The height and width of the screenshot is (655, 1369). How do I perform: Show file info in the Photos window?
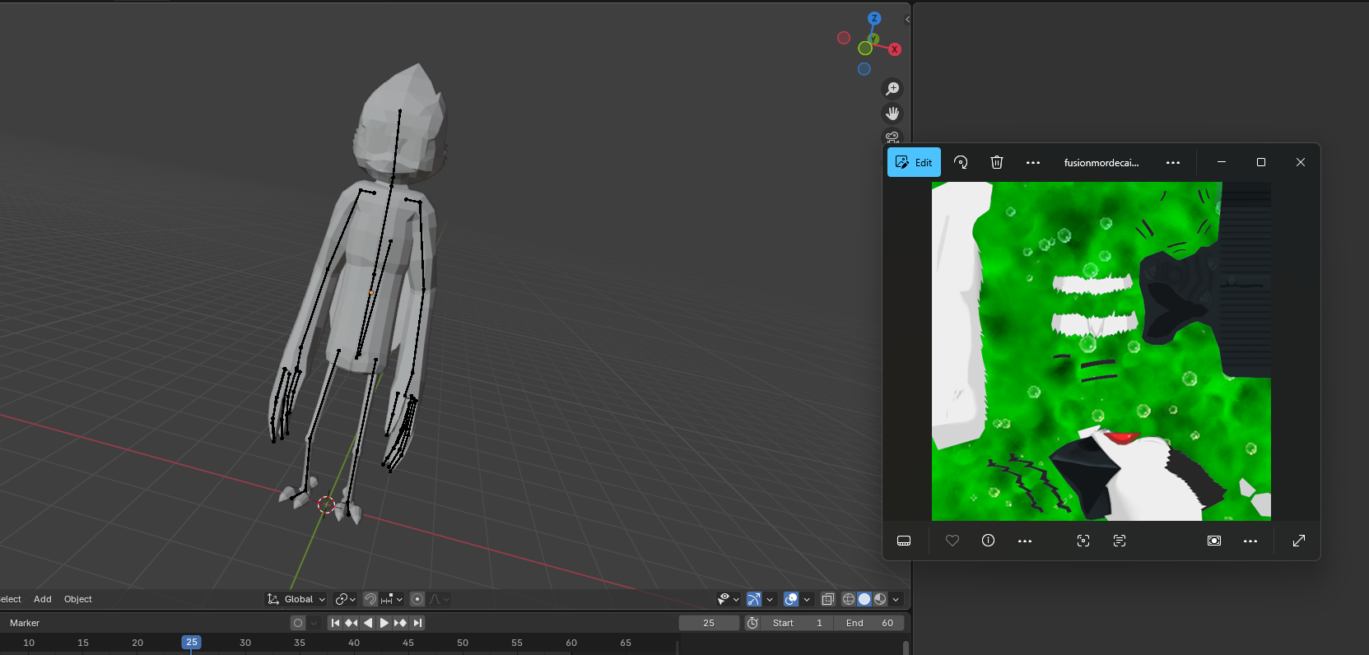tap(989, 541)
